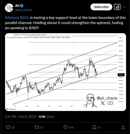The width and height of the screenshot is (130, 134).
Task: Subscribe to Ali's account
Action: [101, 7]
